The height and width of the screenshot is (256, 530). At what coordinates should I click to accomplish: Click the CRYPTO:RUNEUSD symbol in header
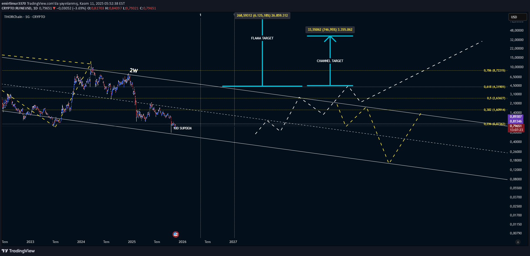point(16,8)
